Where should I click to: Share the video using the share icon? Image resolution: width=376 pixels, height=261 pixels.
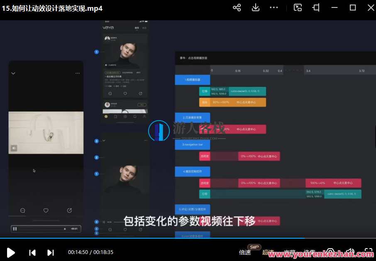click(237, 7)
